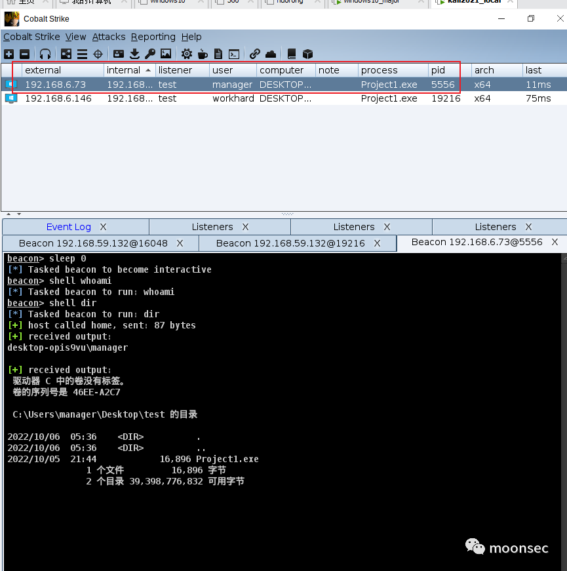This screenshot has height=571, width=567.
Task: Click the terminal scripted web delivery icon
Action: point(234,54)
